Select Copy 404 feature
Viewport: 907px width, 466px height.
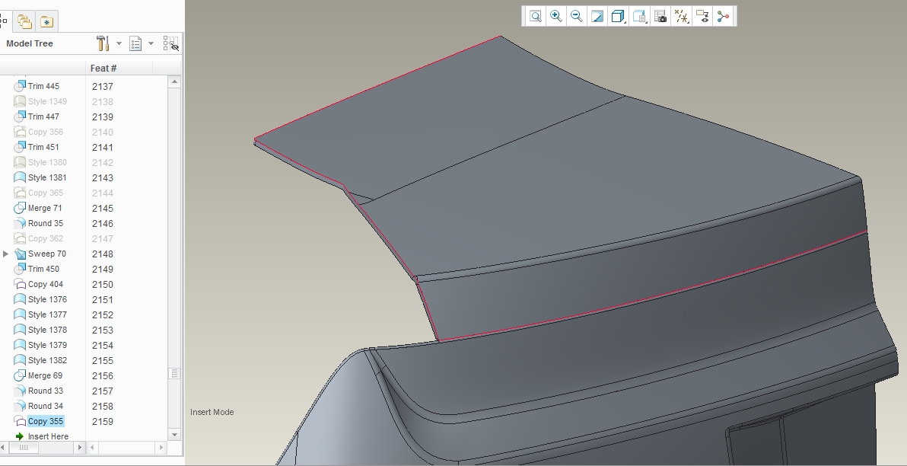coord(45,284)
